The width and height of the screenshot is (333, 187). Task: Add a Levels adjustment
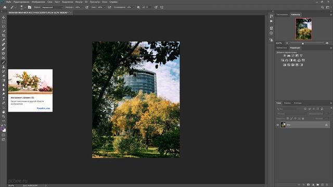289,56
